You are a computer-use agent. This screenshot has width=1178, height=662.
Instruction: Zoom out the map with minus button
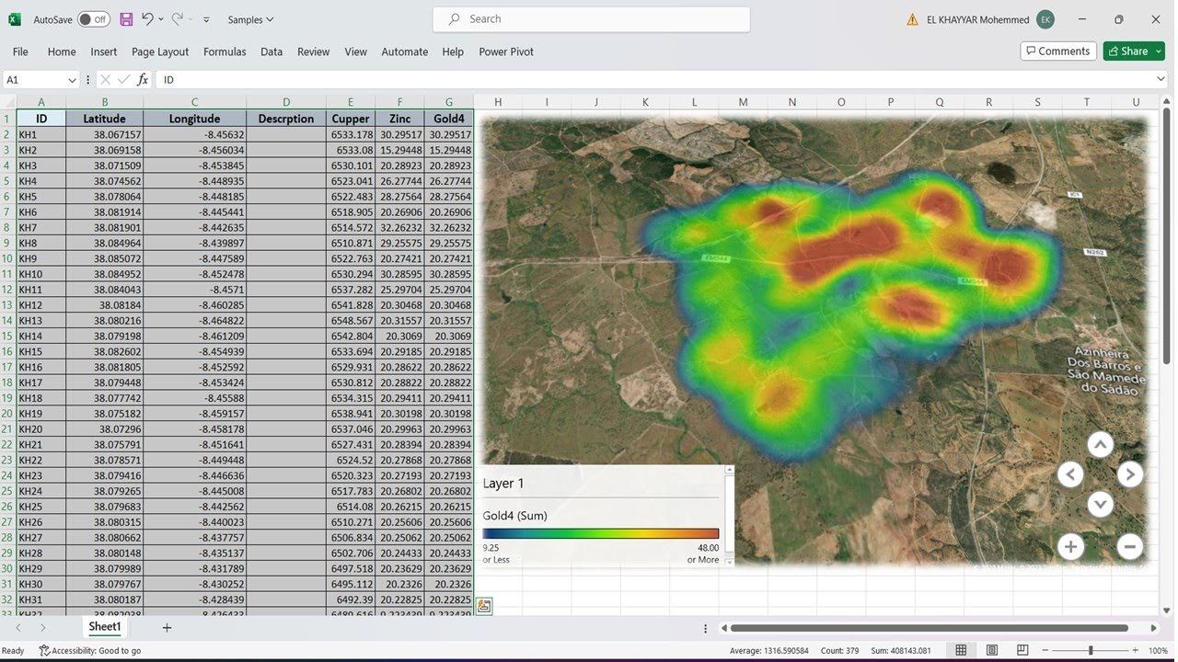point(1129,546)
